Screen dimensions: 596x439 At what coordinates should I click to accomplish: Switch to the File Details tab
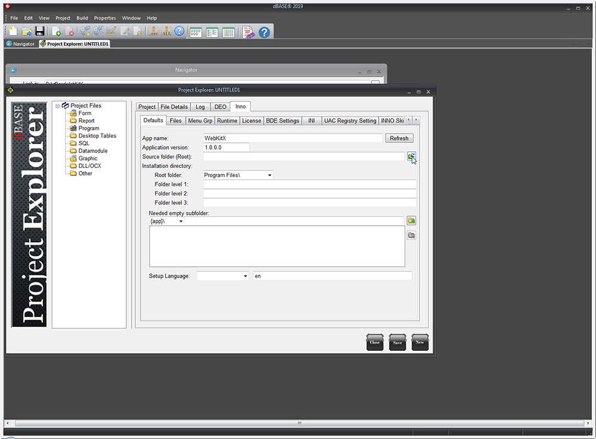[174, 107]
